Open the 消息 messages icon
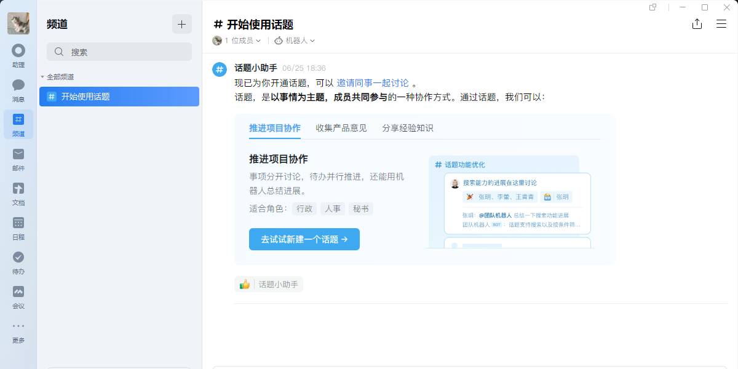The image size is (738, 369). (x=18, y=90)
